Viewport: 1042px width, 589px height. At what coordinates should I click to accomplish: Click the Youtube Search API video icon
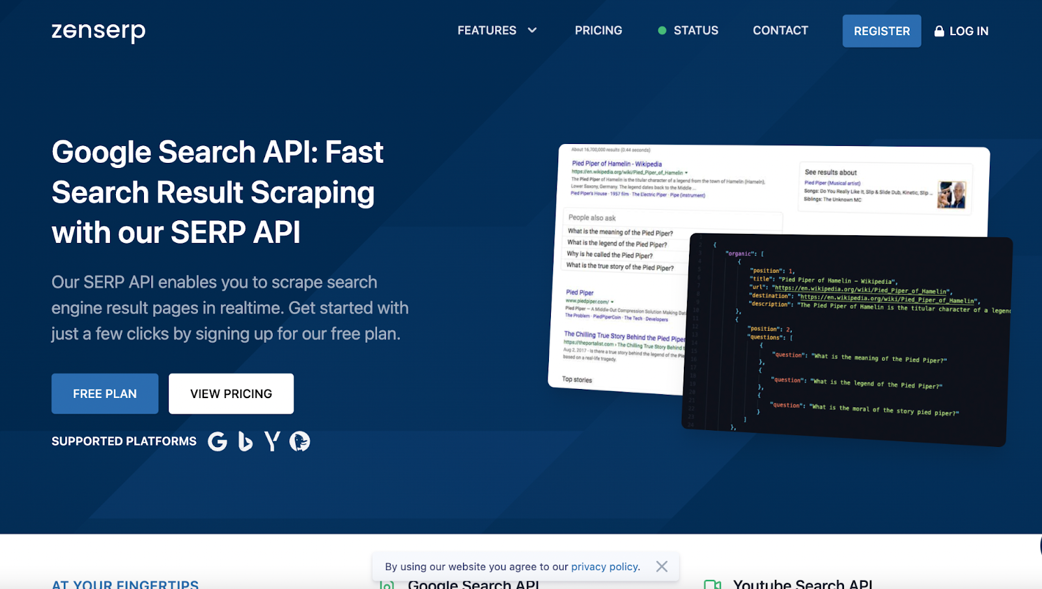point(712,584)
